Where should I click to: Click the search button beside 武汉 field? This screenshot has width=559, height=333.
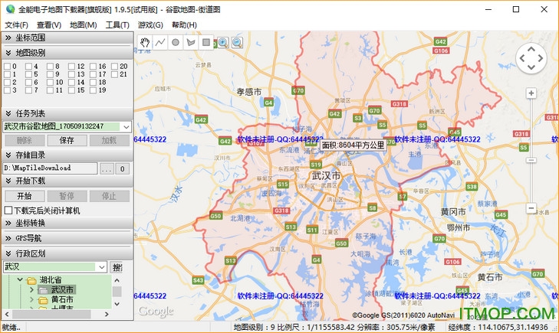pyautogui.click(x=117, y=267)
